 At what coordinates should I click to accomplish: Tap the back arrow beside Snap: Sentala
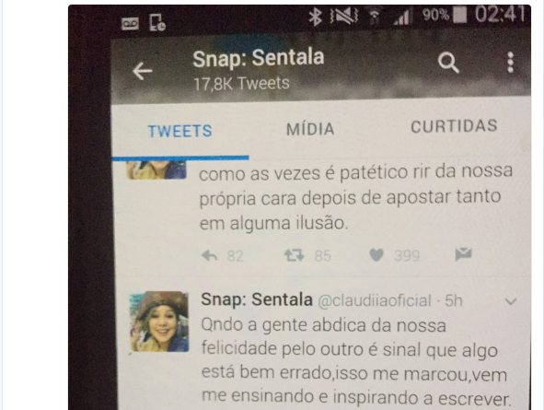pyautogui.click(x=143, y=71)
